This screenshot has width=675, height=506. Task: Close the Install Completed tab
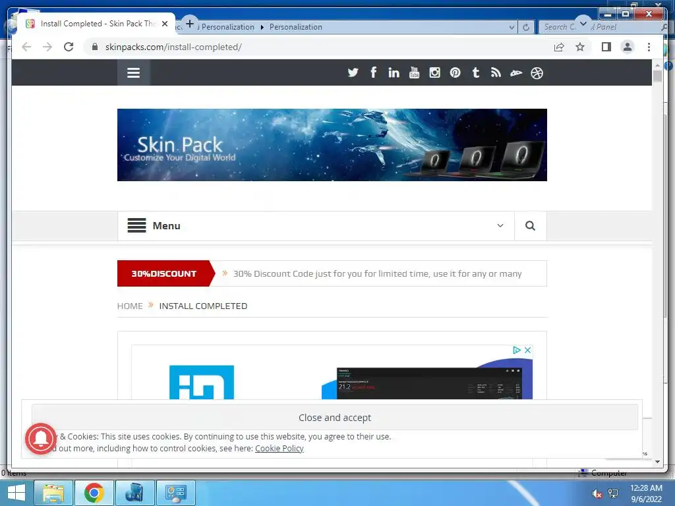tap(164, 24)
